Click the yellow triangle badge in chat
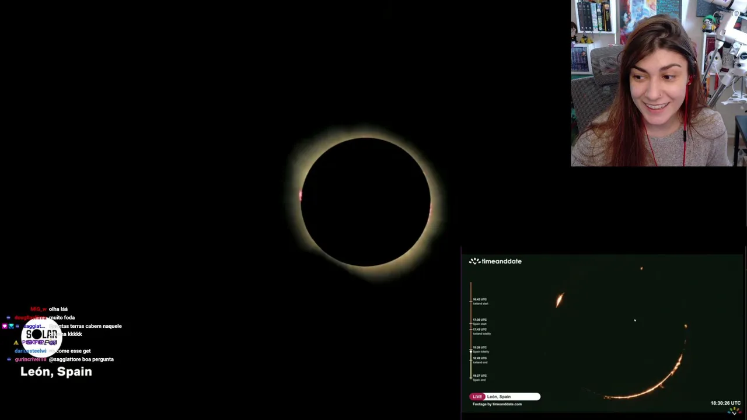 [16, 342]
